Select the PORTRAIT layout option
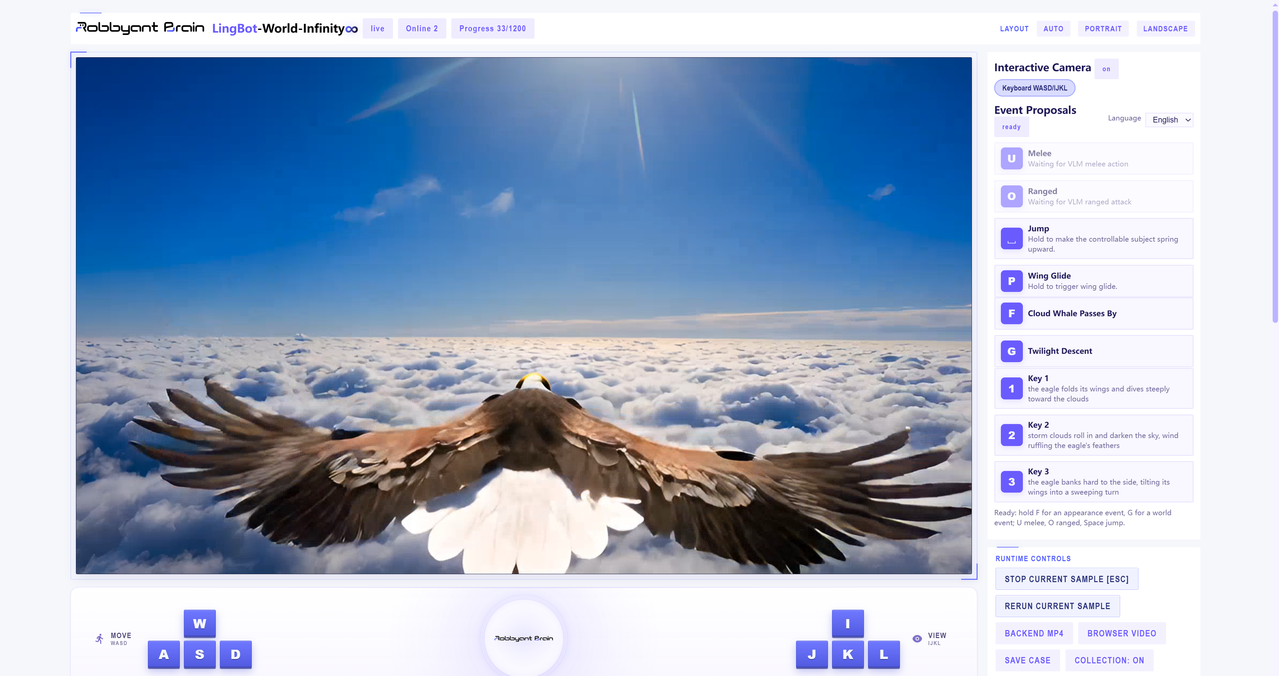Image resolution: width=1279 pixels, height=676 pixels. click(1103, 28)
